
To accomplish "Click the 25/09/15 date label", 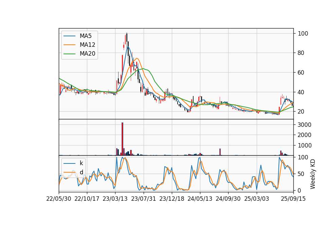I will click(293, 199).
